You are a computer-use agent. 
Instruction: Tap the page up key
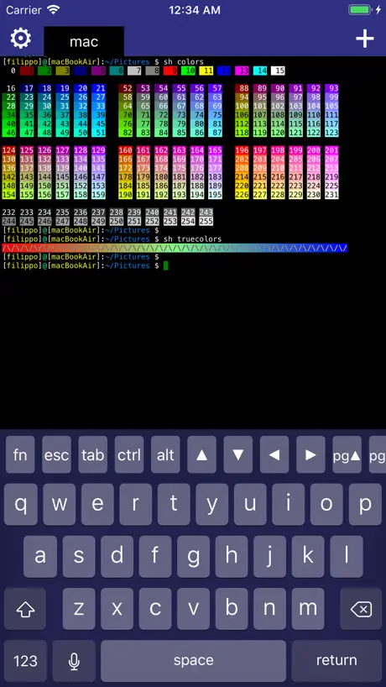tap(347, 455)
